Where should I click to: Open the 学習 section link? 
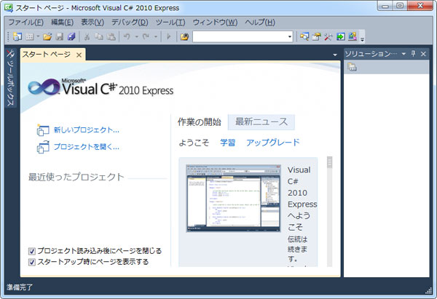[228, 143]
